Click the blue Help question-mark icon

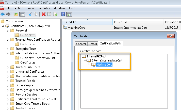click(63, 14)
